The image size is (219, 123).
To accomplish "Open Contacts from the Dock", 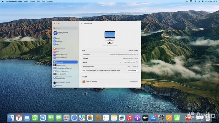I will click(98, 118).
